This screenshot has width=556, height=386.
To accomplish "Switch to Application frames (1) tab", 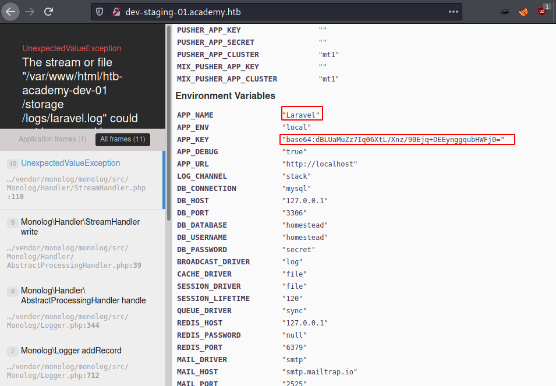I will click(x=52, y=139).
